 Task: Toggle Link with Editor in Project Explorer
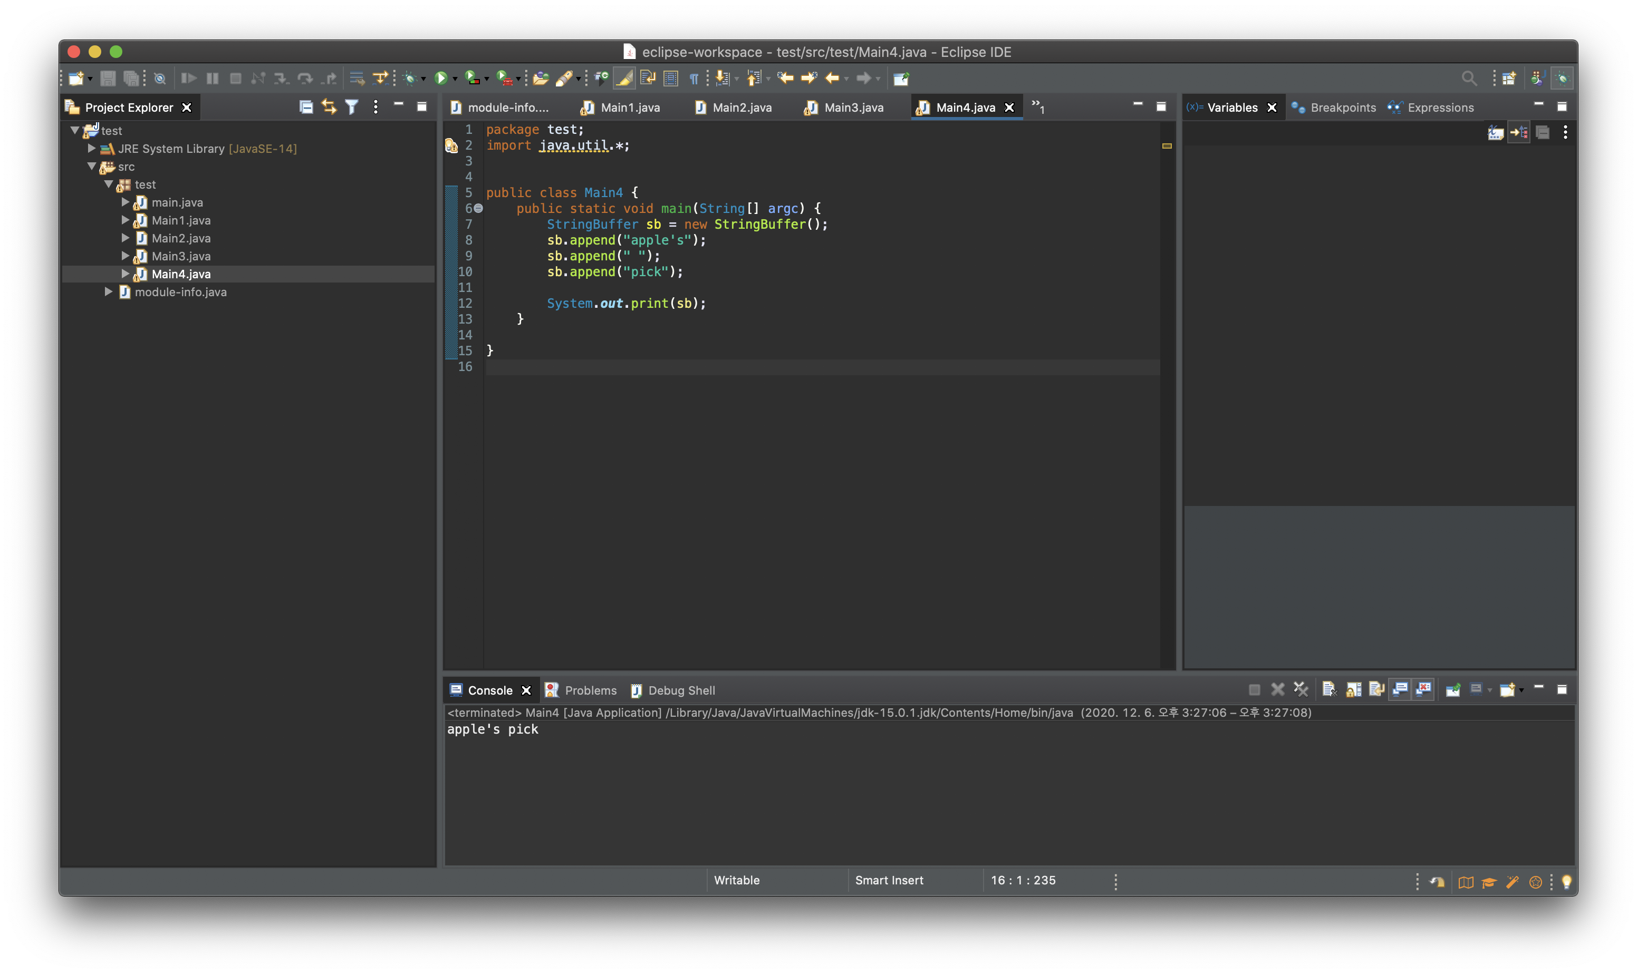329,107
